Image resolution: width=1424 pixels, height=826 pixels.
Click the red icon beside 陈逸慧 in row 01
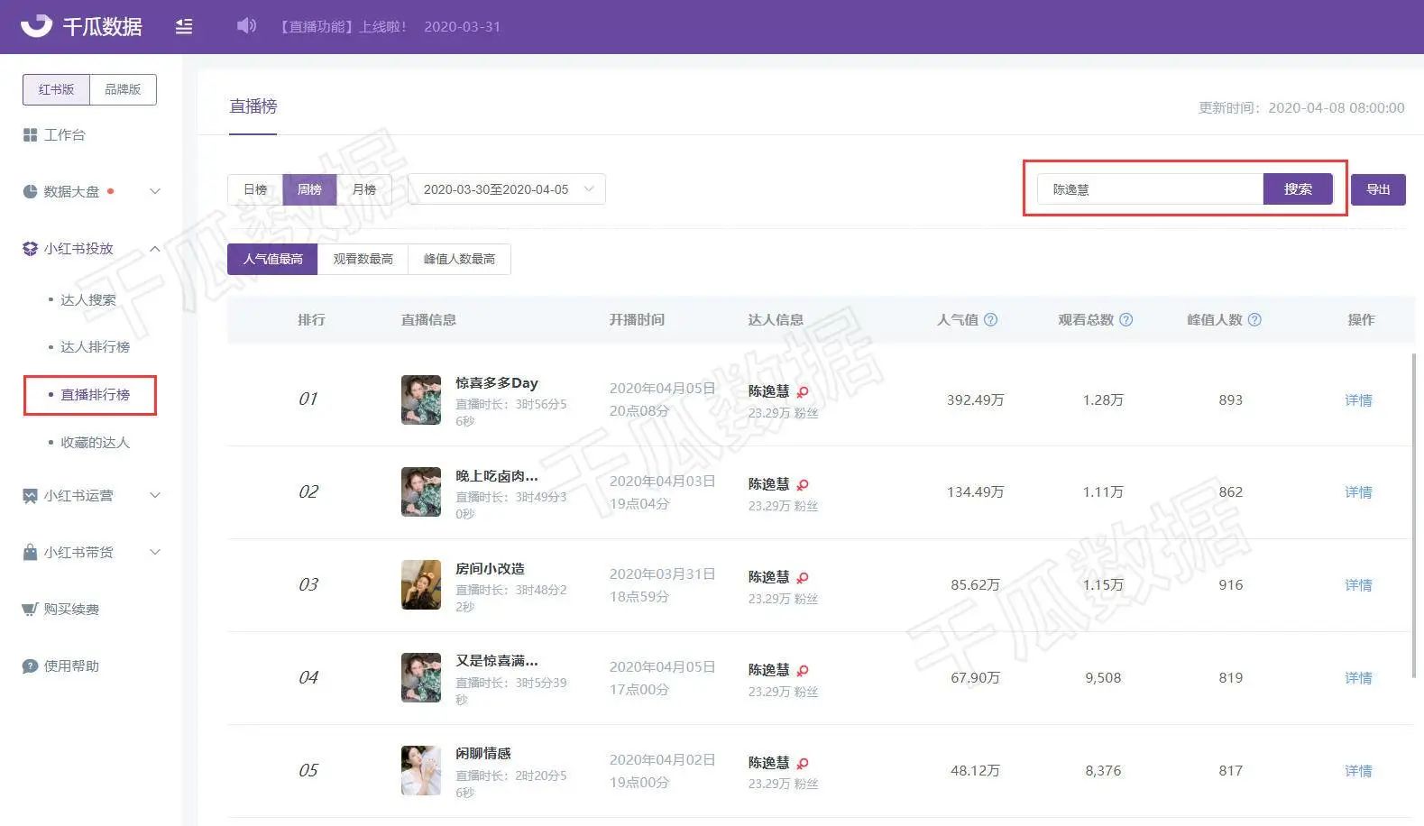click(x=803, y=391)
